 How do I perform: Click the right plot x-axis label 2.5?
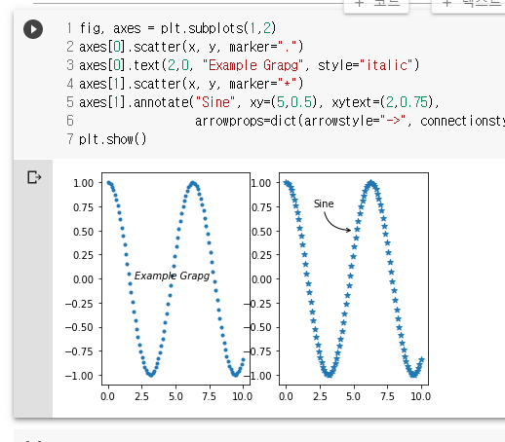(x=320, y=396)
